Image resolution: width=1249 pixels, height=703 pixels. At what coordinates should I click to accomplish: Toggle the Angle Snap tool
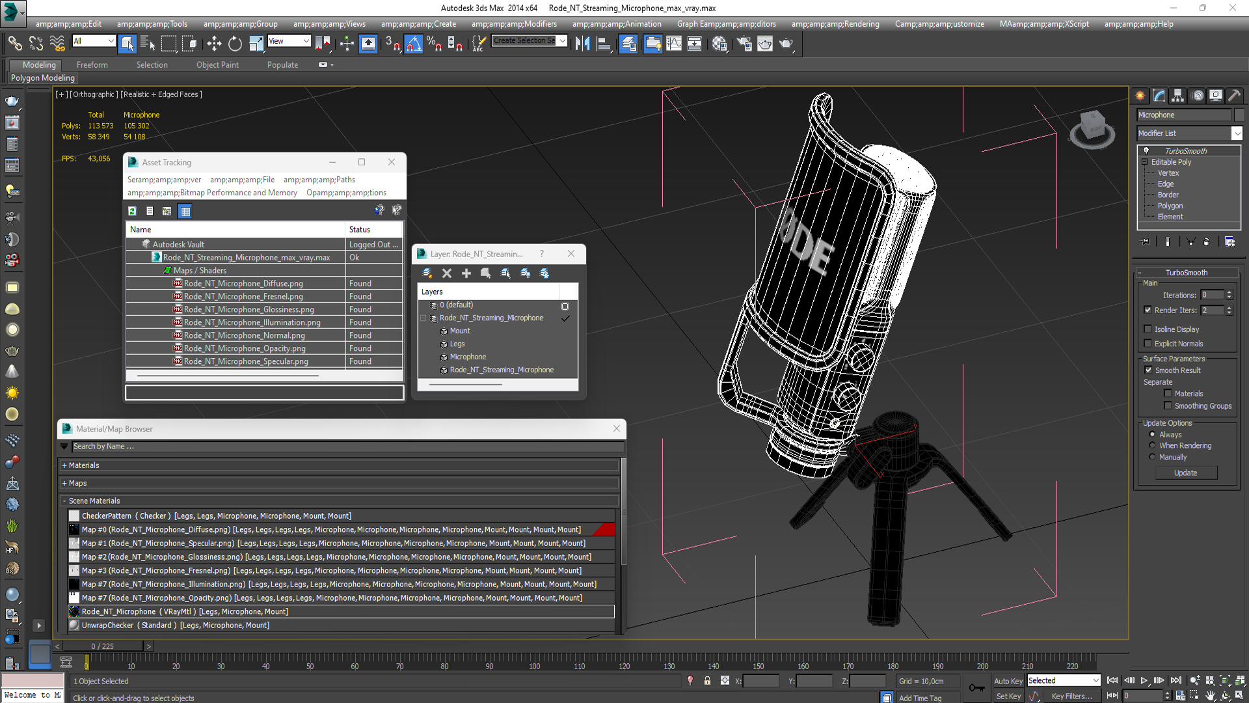tap(414, 44)
